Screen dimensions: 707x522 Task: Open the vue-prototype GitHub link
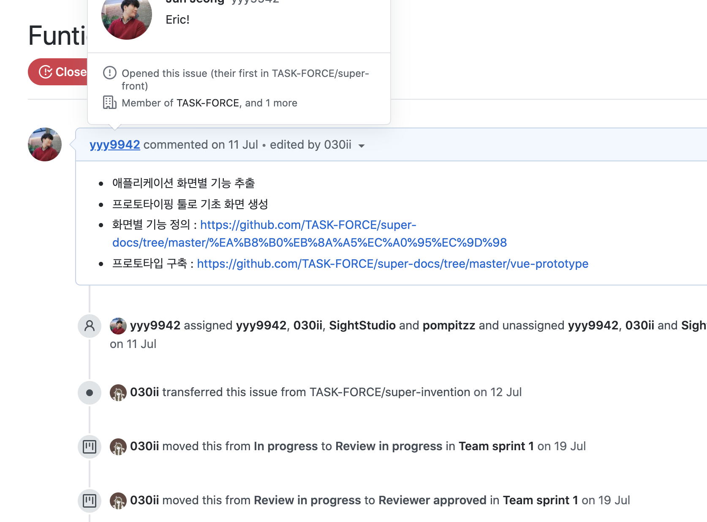coord(393,264)
